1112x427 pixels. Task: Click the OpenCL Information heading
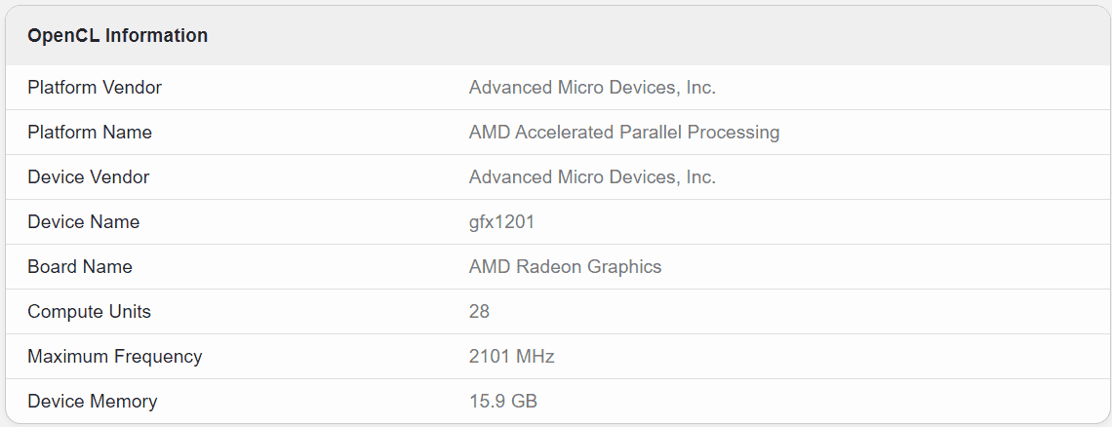tap(117, 36)
